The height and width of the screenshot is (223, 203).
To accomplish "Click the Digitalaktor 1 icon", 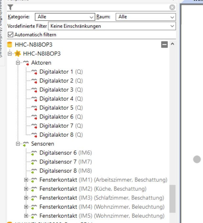I will click(x=34, y=72).
